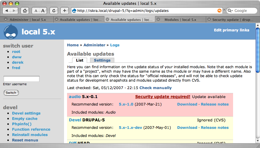This screenshot has width=260, height=148.
Task: Select the List tab
Action: [80, 60]
